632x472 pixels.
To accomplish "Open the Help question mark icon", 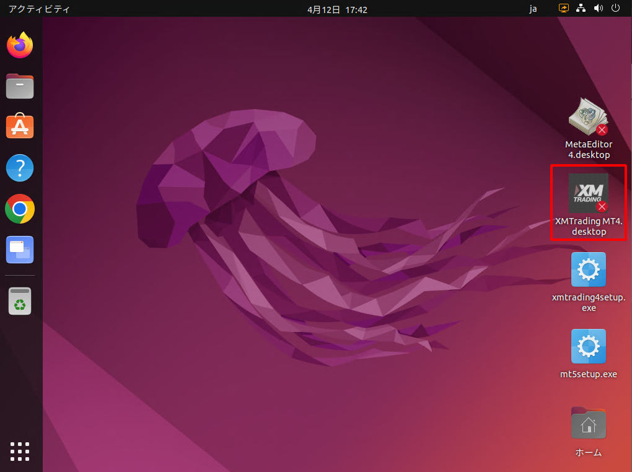I will [x=20, y=168].
